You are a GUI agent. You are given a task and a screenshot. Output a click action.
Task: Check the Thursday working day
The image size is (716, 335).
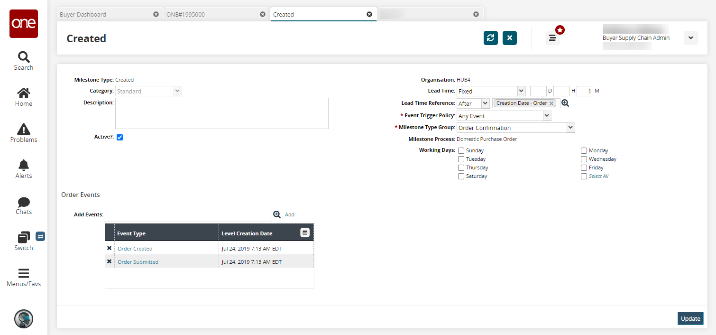tap(461, 167)
